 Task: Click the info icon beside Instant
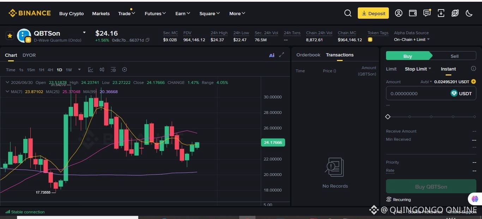coord(474,69)
